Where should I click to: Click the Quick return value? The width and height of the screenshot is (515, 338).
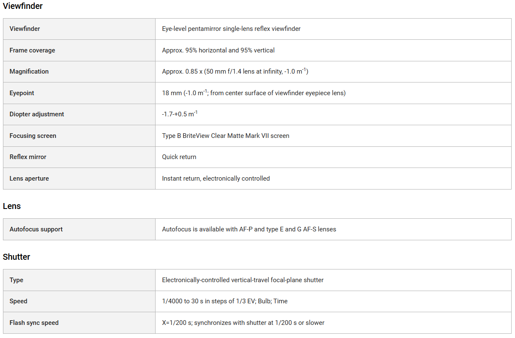point(179,157)
